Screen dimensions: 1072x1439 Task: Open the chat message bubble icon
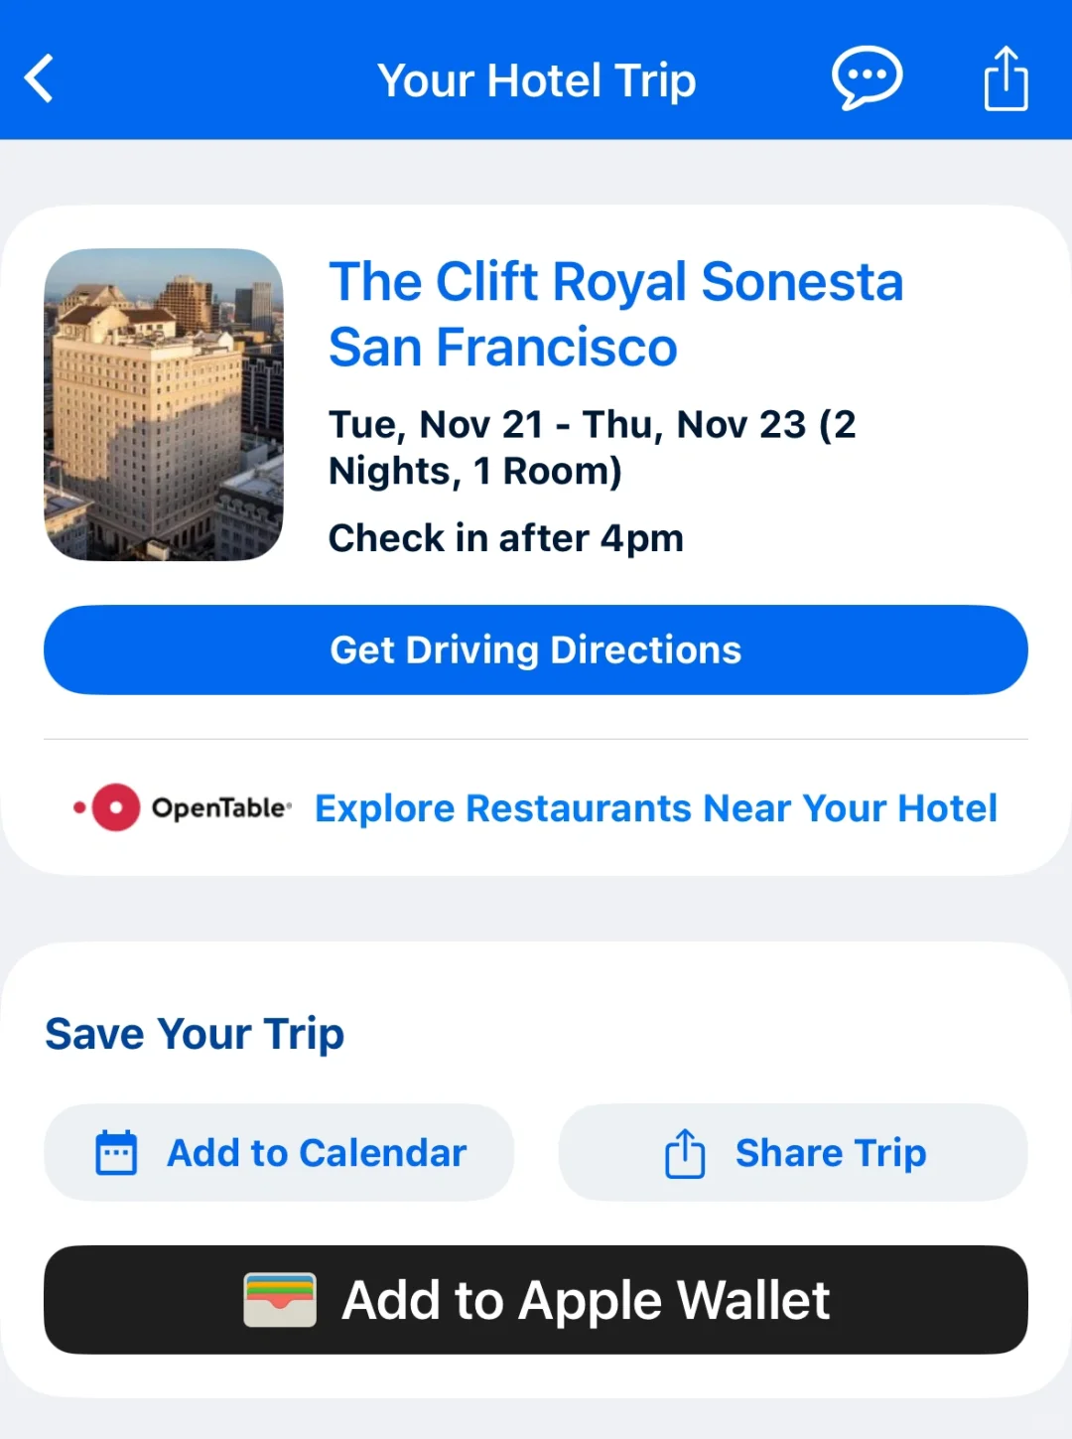pyautogui.click(x=867, y=78)
